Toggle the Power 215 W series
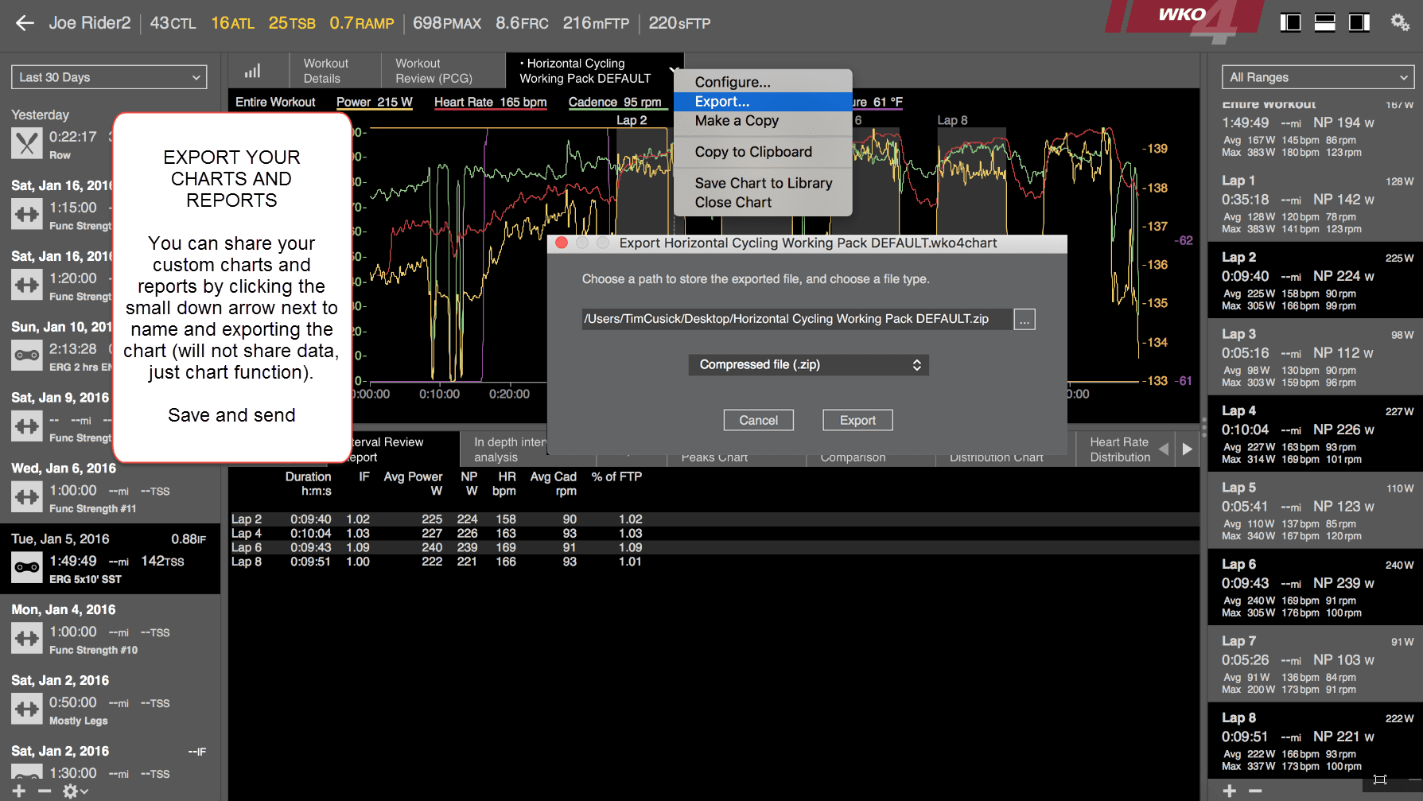This screenshot has height=801, width=1423. pos(374,103)
